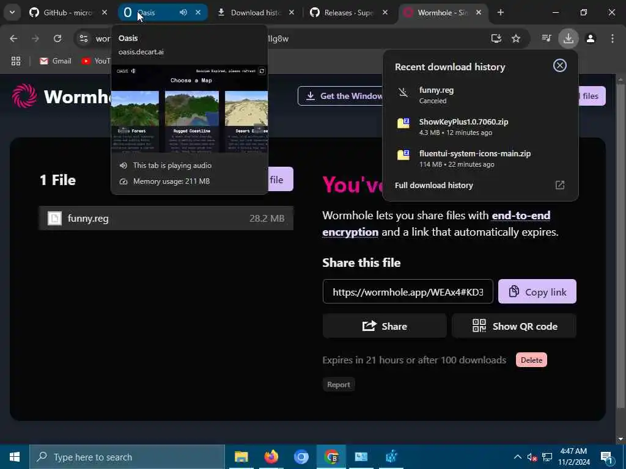Screen dimensions: 626x469
Task: Open ShowKeyPlus1.0.7060.zip download
Action: click(x=481, y=127)
